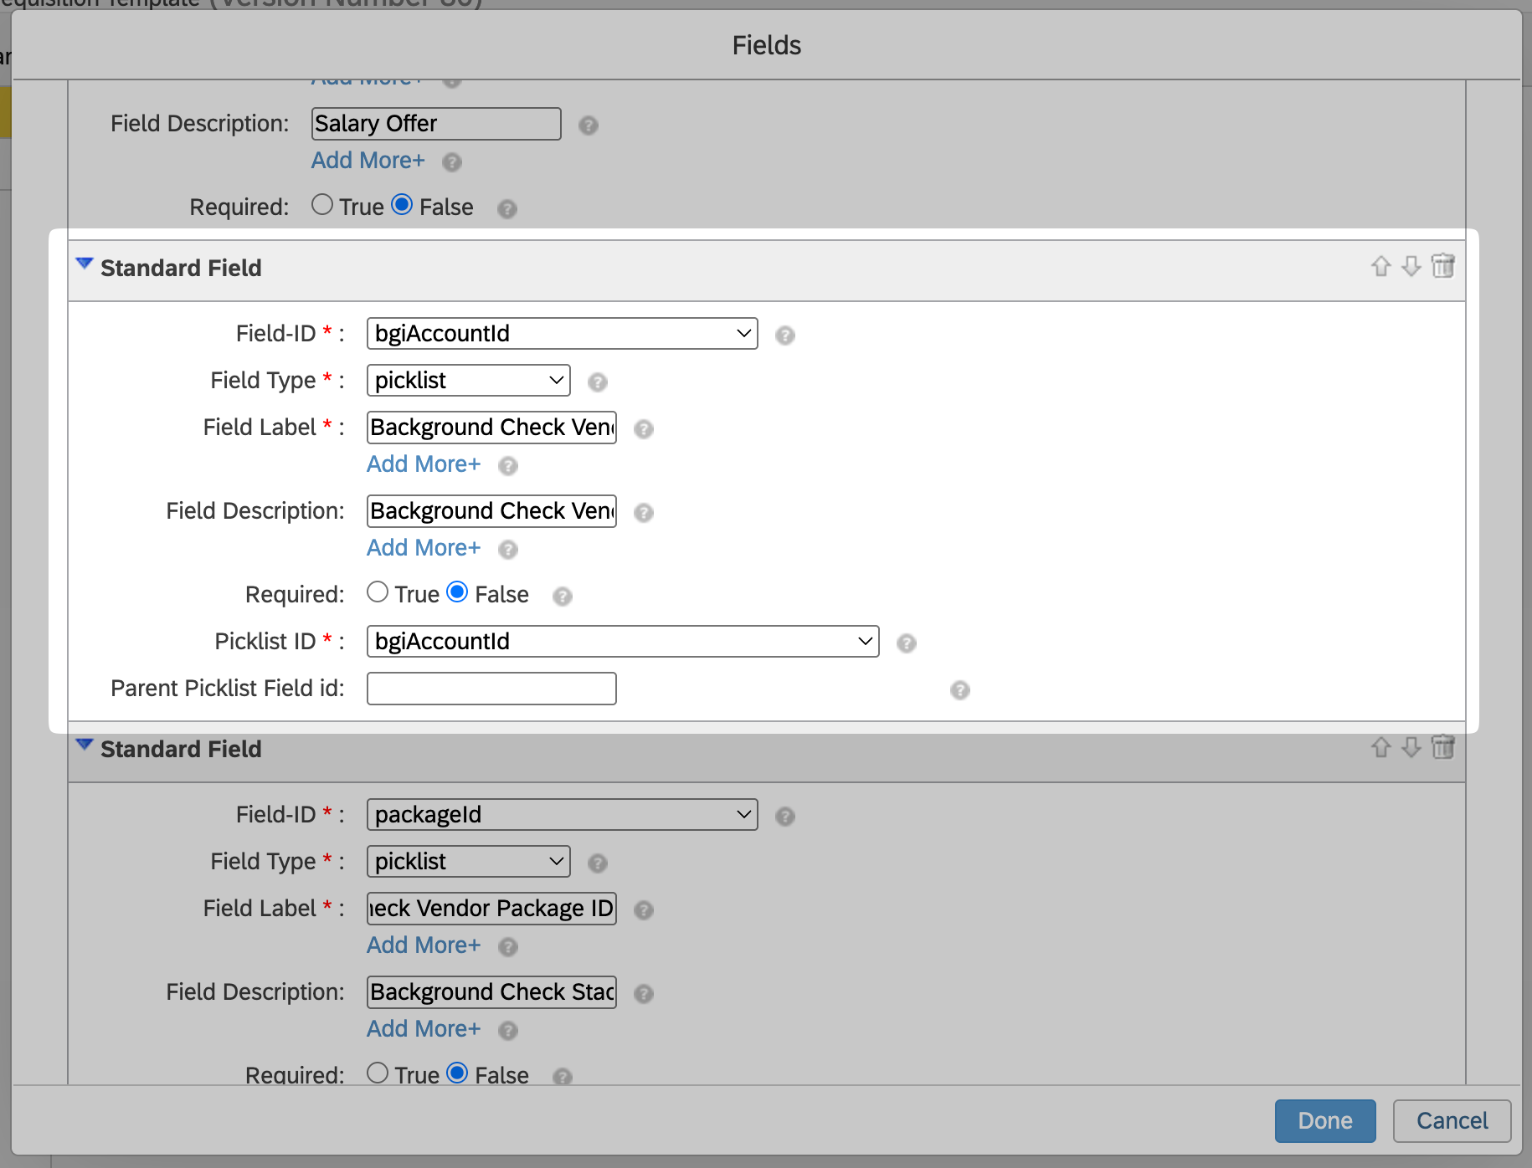Move the packageId field up using arrow icon
1532x1168 pixels.
(1380, 747)
